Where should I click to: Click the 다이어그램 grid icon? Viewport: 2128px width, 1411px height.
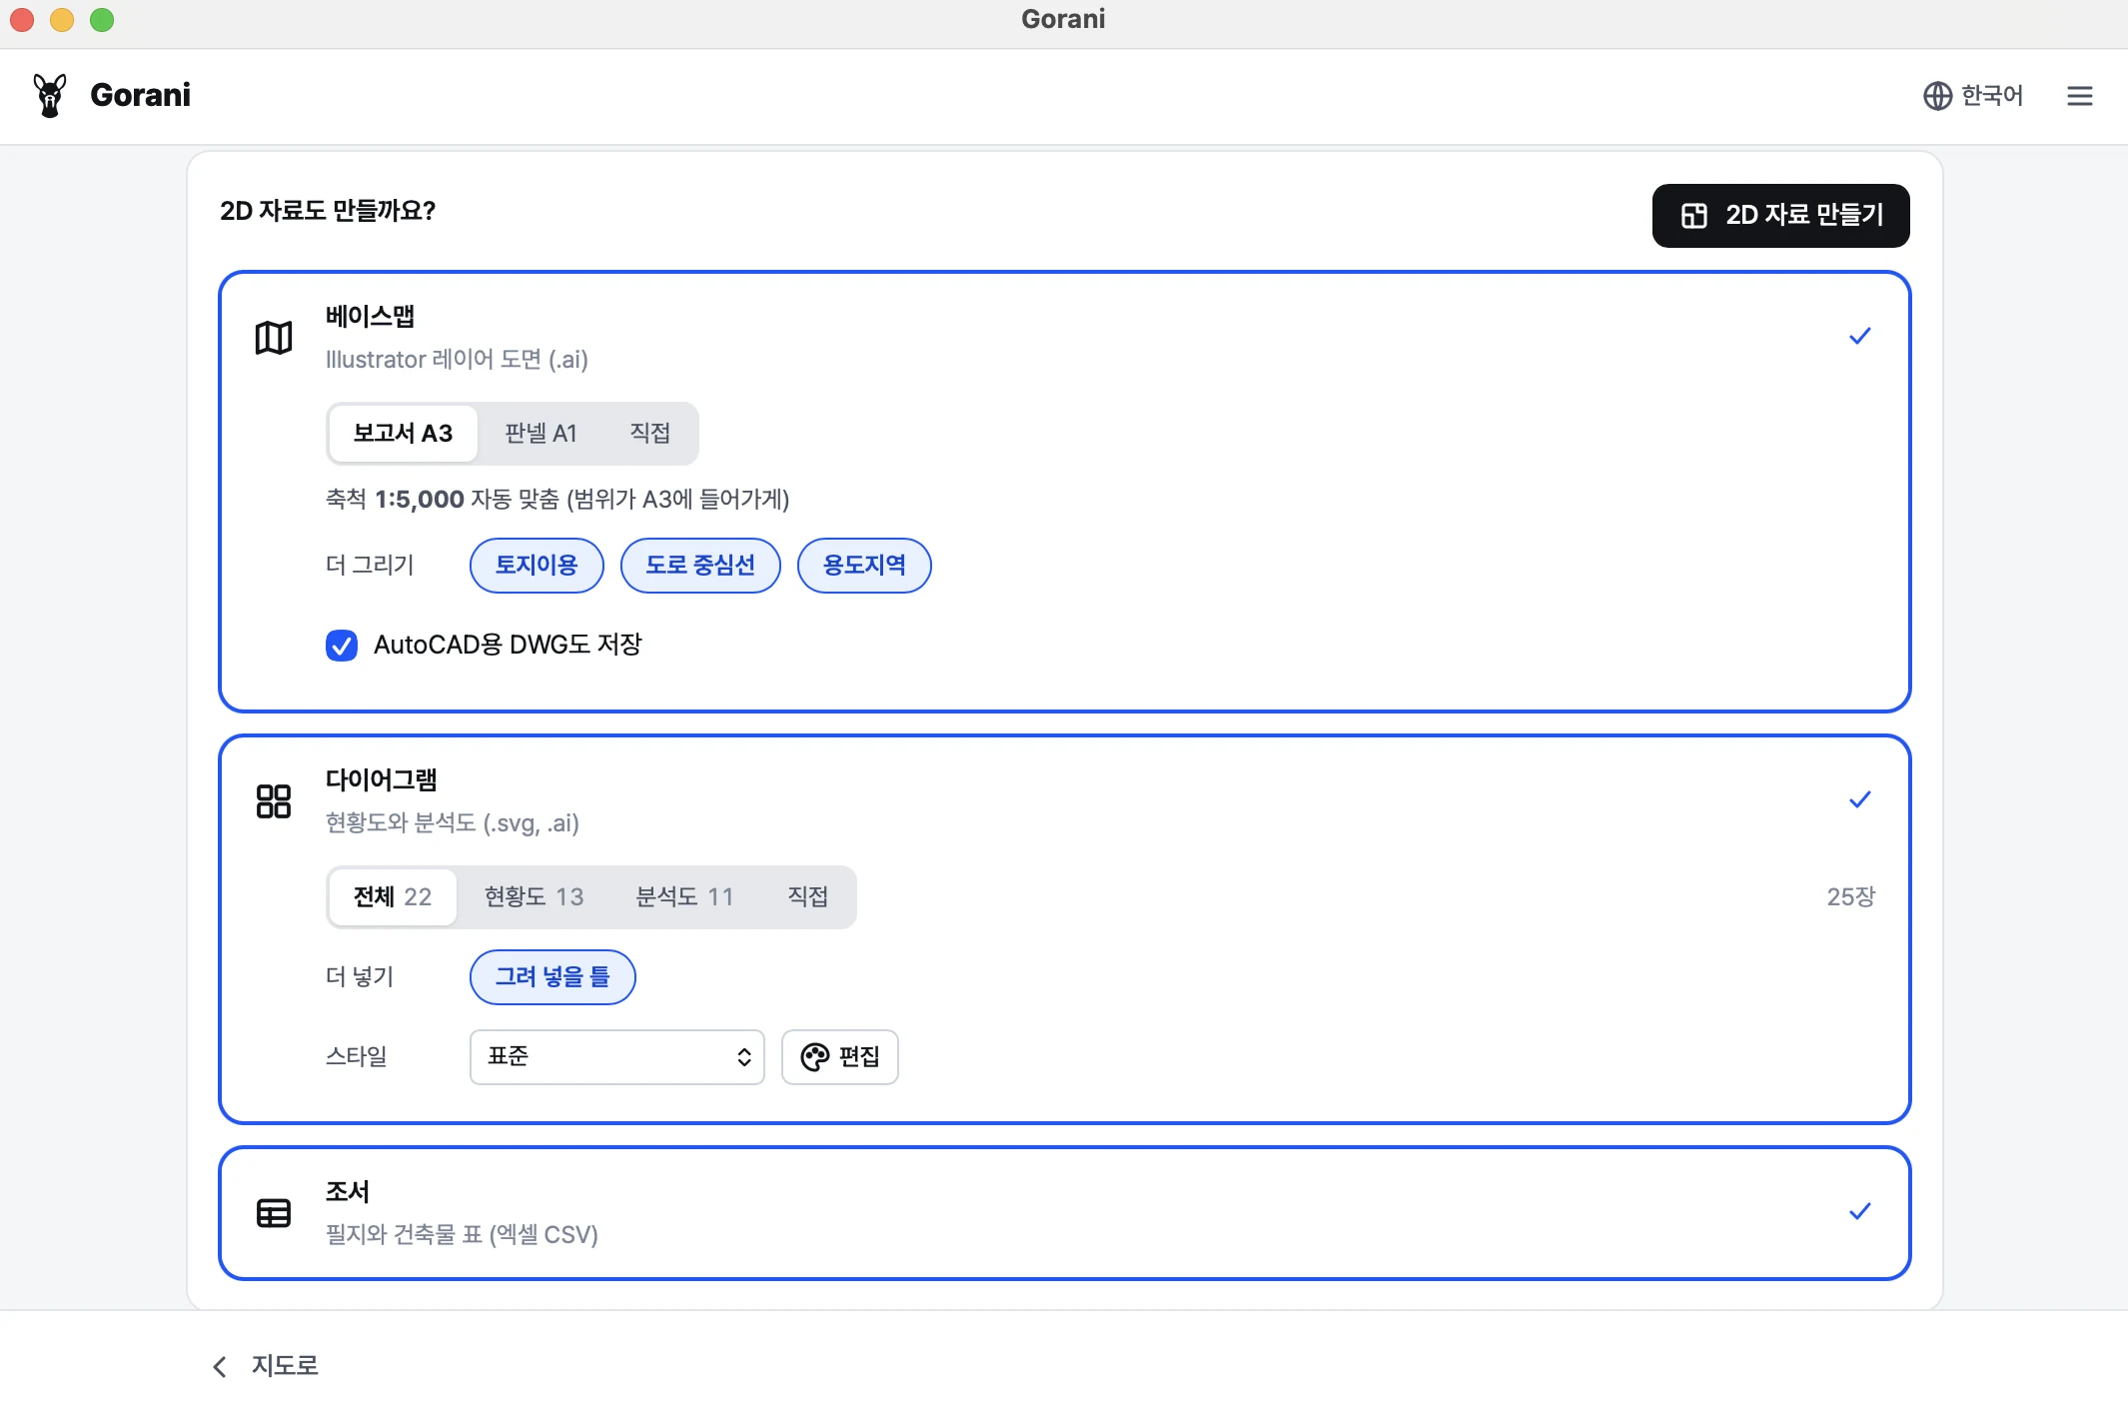[274, 801]
